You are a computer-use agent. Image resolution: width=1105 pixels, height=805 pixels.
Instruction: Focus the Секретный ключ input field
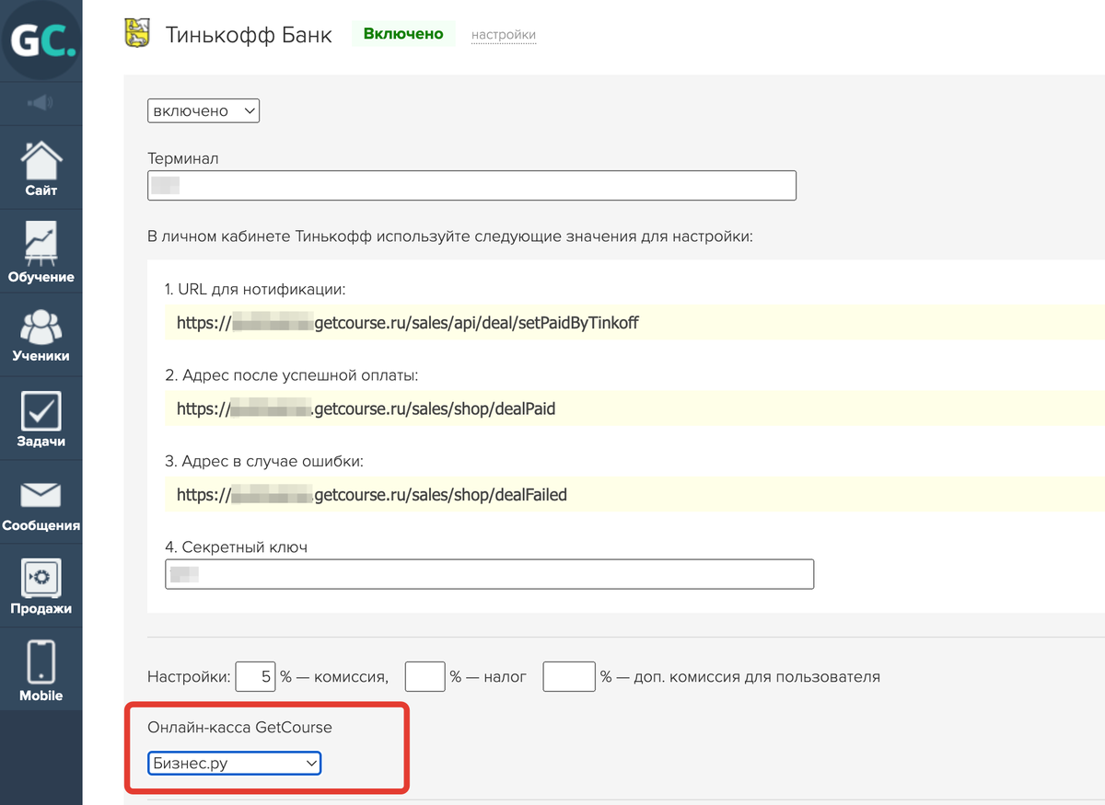490,574
